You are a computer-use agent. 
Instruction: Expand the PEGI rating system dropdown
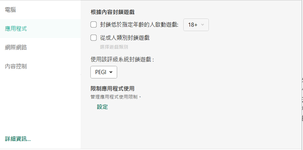pos(104,72)
